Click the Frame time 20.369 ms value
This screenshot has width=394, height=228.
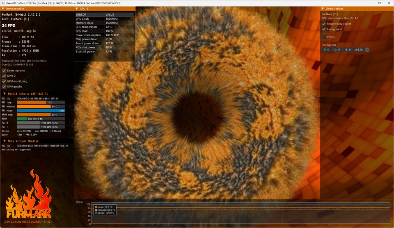pos(29,46)
